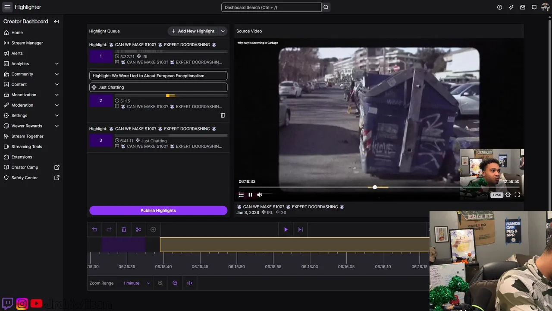Click the source video seek bar handle
The width and height of the screenshot is (552, 311).
[x=375, y=187]
